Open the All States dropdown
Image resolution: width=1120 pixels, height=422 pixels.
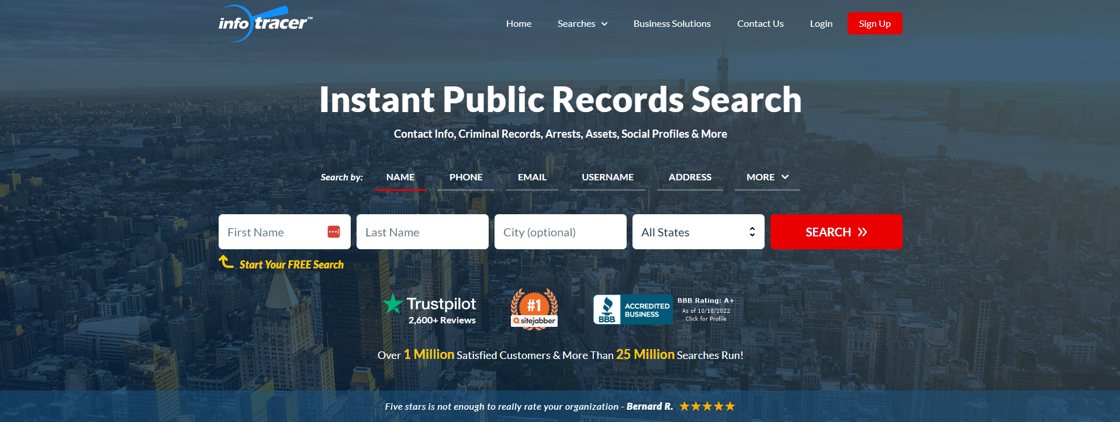[x=698, y=232]
